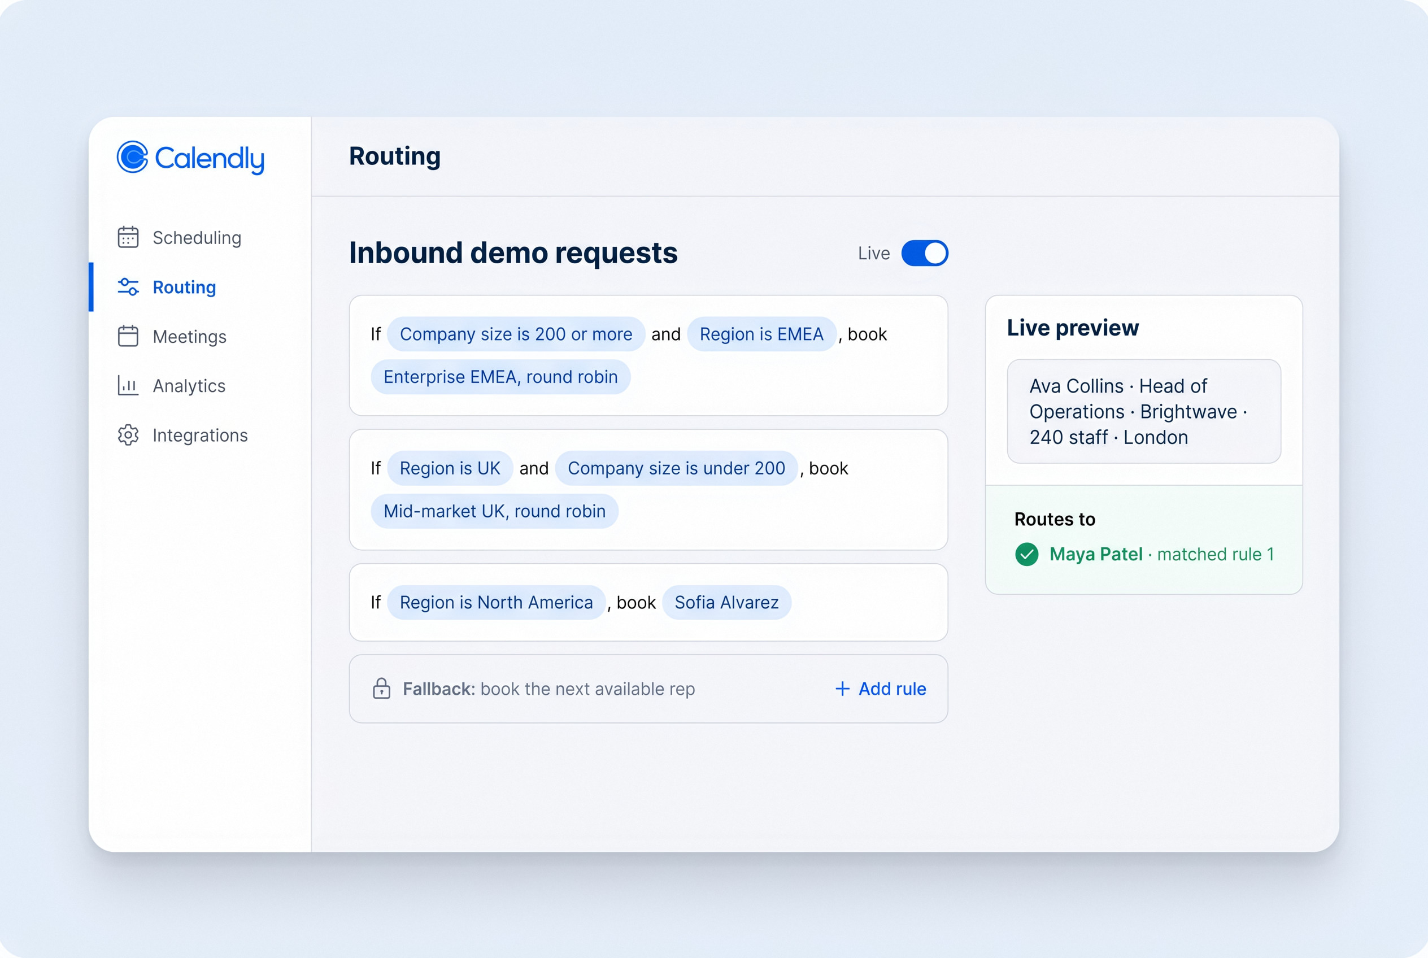This screenshot has width=1428, height=958.
Task: Edit the Region is EMEA condition
Action: coord(761,334)
